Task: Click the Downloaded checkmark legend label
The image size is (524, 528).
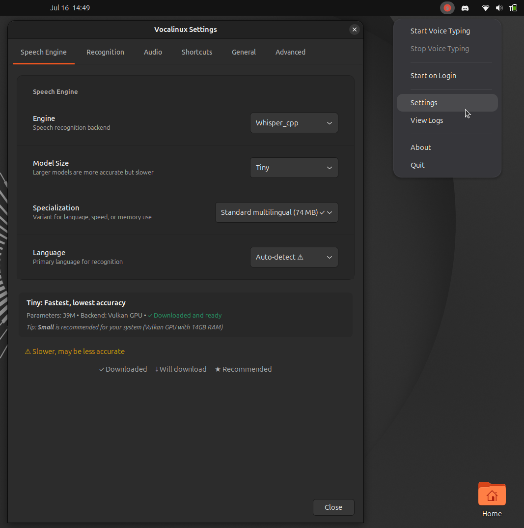Action: 123,369
